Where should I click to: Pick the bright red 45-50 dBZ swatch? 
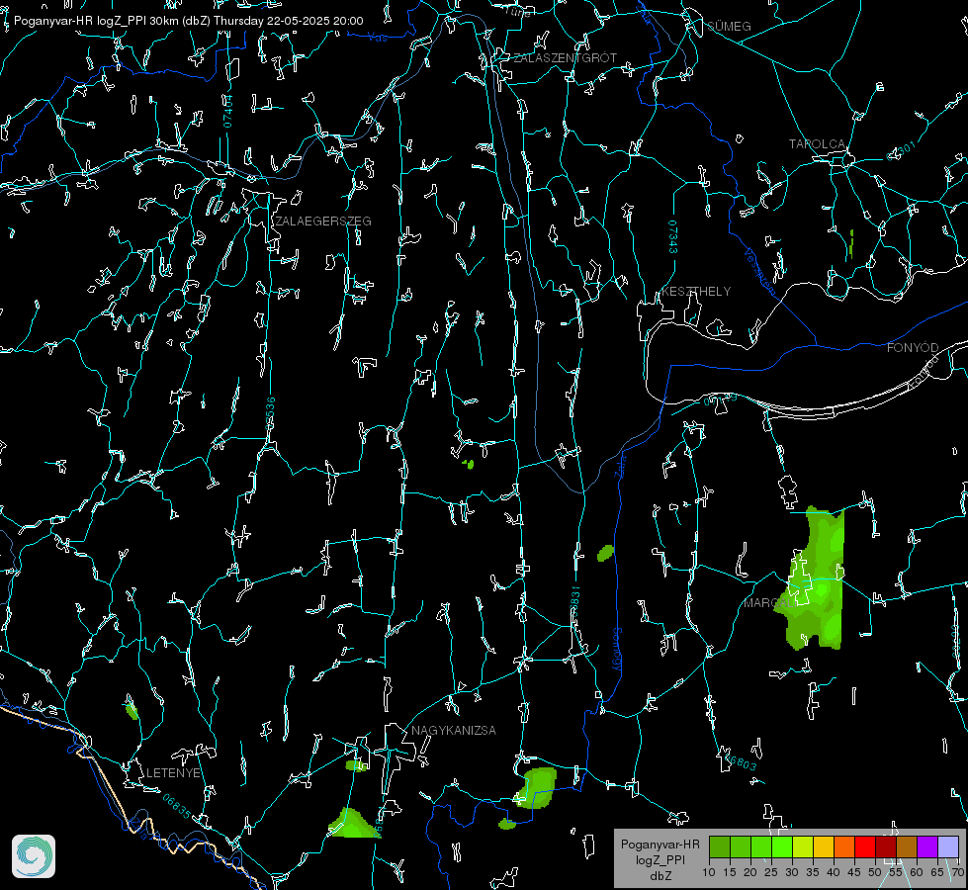click(x=865, y=846)
